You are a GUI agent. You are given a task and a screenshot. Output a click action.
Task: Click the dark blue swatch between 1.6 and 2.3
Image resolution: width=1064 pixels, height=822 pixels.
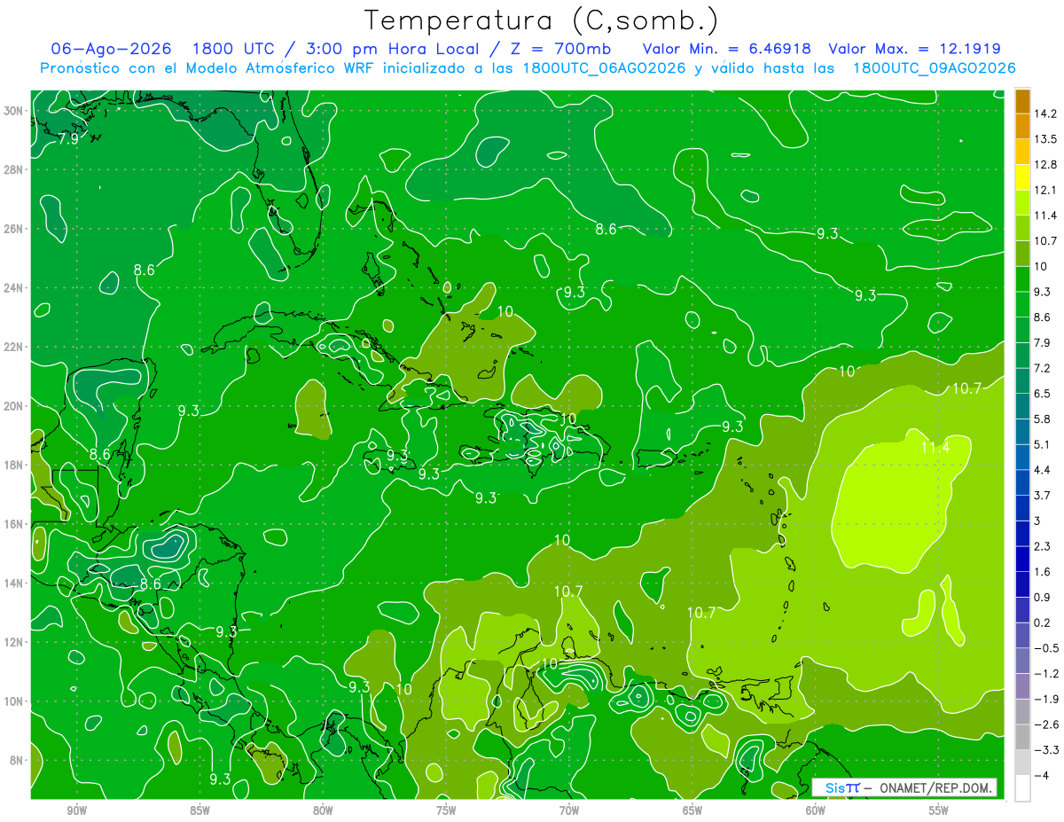point(1022,559)
